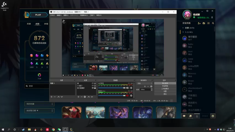Click League skins search field
This screenshot has height=132, width=235.
pyautogui.click(x=37, y=86)
